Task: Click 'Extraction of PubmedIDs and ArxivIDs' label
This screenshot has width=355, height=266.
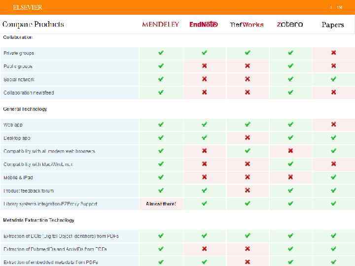Action: [x=55, y=249]
